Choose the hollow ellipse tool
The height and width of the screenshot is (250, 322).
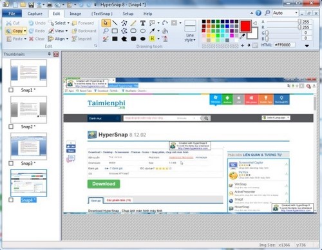click(143, 31)
